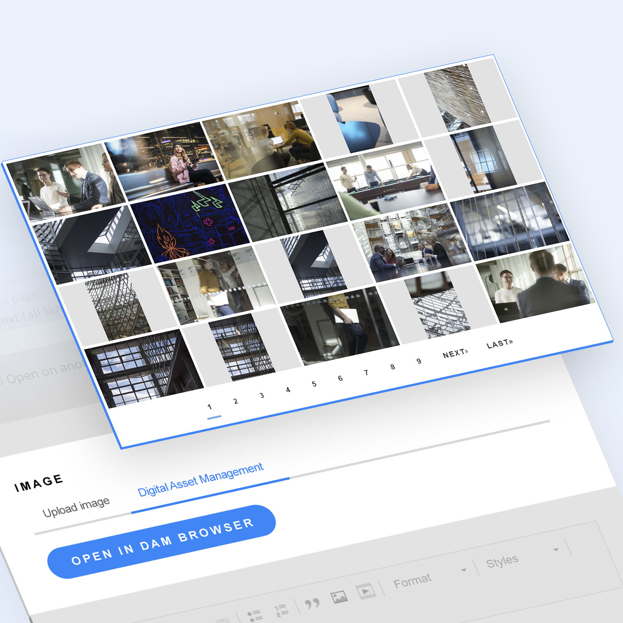The width and height of the screenshot is (623, 623).
Task: Select the blue chair thumbnail
Action: (x=359, y=118)
